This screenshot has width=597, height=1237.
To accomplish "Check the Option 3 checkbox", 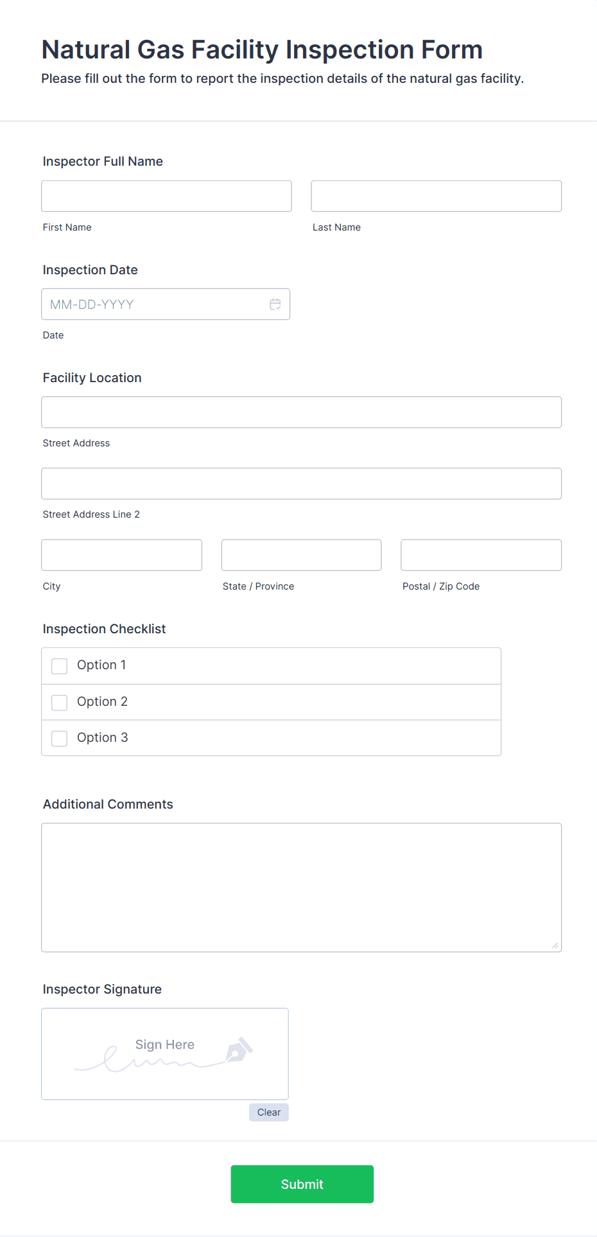I will click(x=59, y=739).
